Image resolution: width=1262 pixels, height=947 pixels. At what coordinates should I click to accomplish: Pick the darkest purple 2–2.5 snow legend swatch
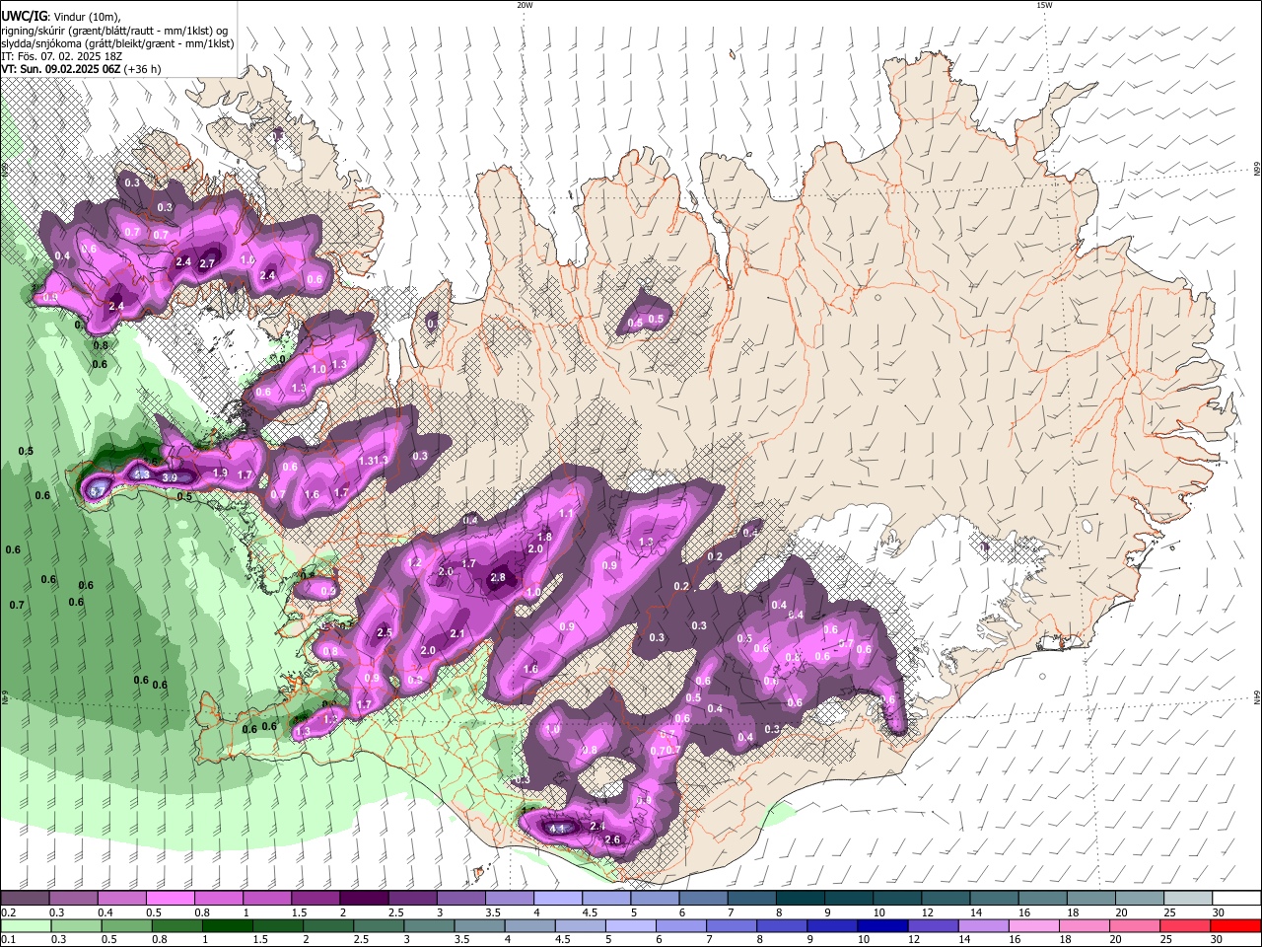pyautogui.click(x=364, y=899)
